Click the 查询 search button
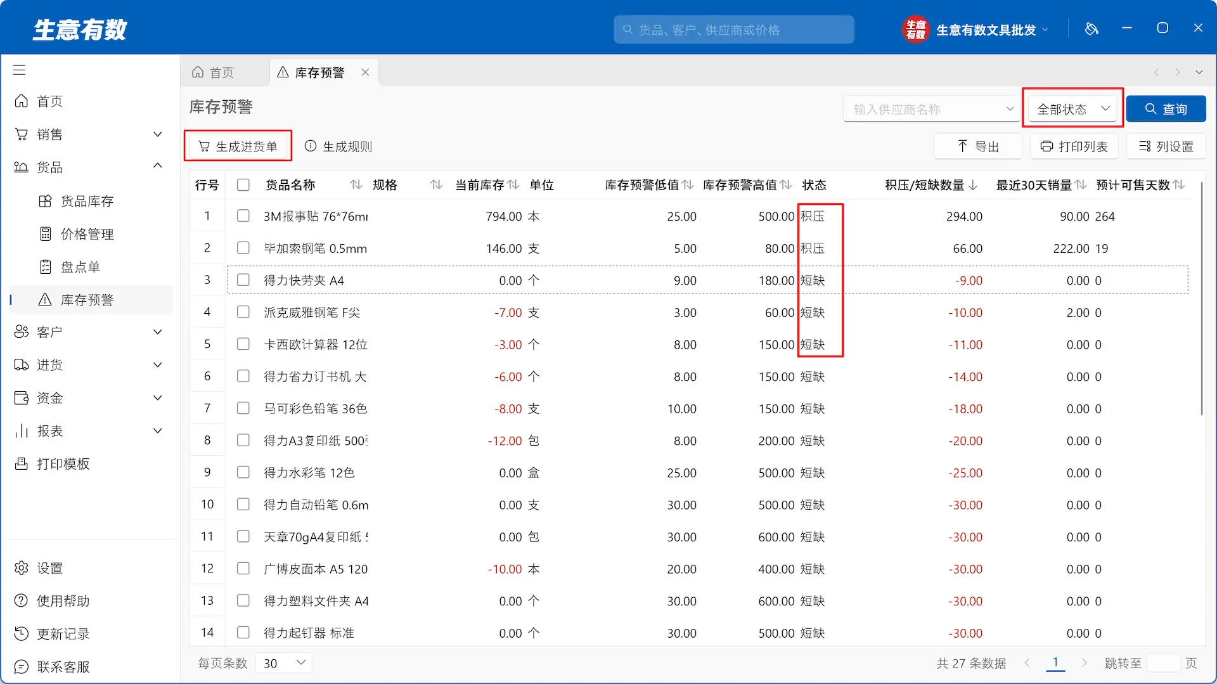This screenshot has height=684, width=1217. coord(1166,109)
